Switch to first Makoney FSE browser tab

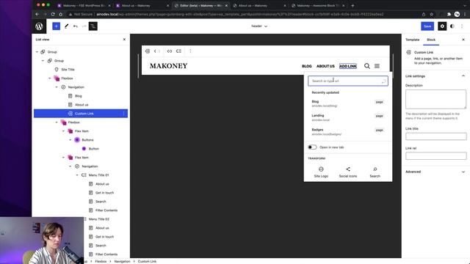click(x=84, y=5)
